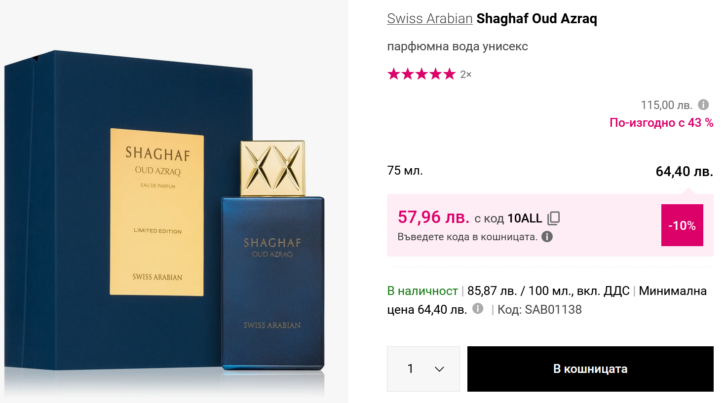Click the 10ALL code text

coord(525,219)
